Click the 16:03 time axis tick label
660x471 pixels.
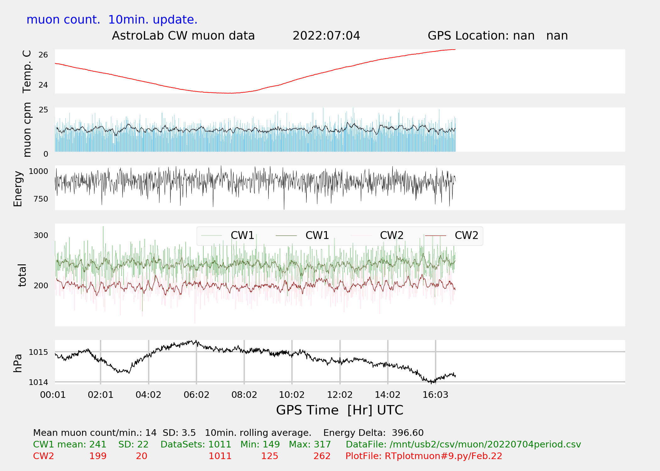click(435, 395)
